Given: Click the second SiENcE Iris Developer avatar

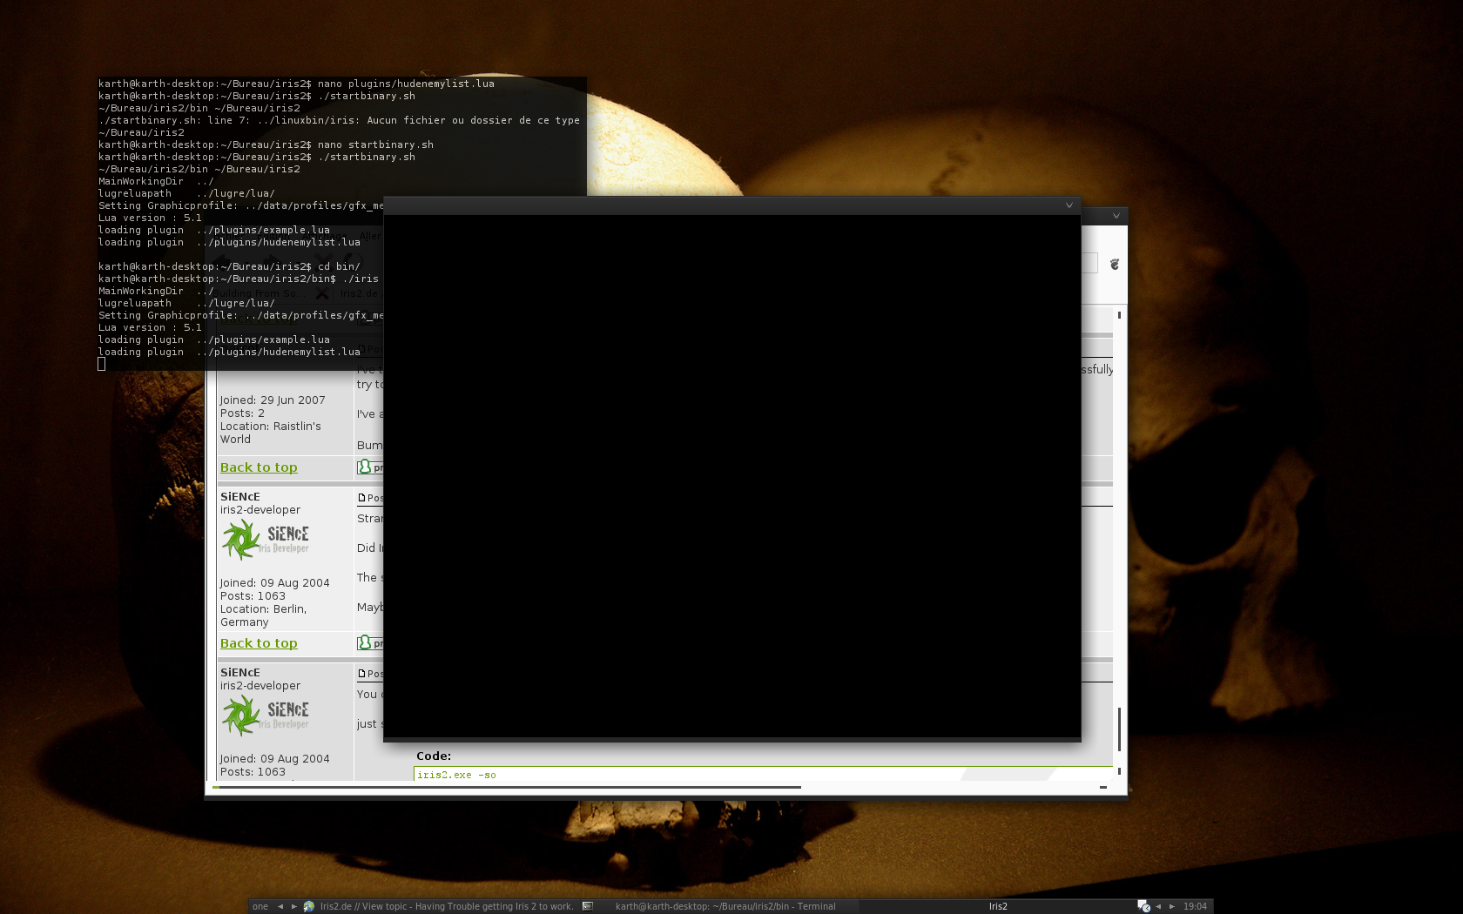Looking at the screenshot, I should [x=266, y=716].
